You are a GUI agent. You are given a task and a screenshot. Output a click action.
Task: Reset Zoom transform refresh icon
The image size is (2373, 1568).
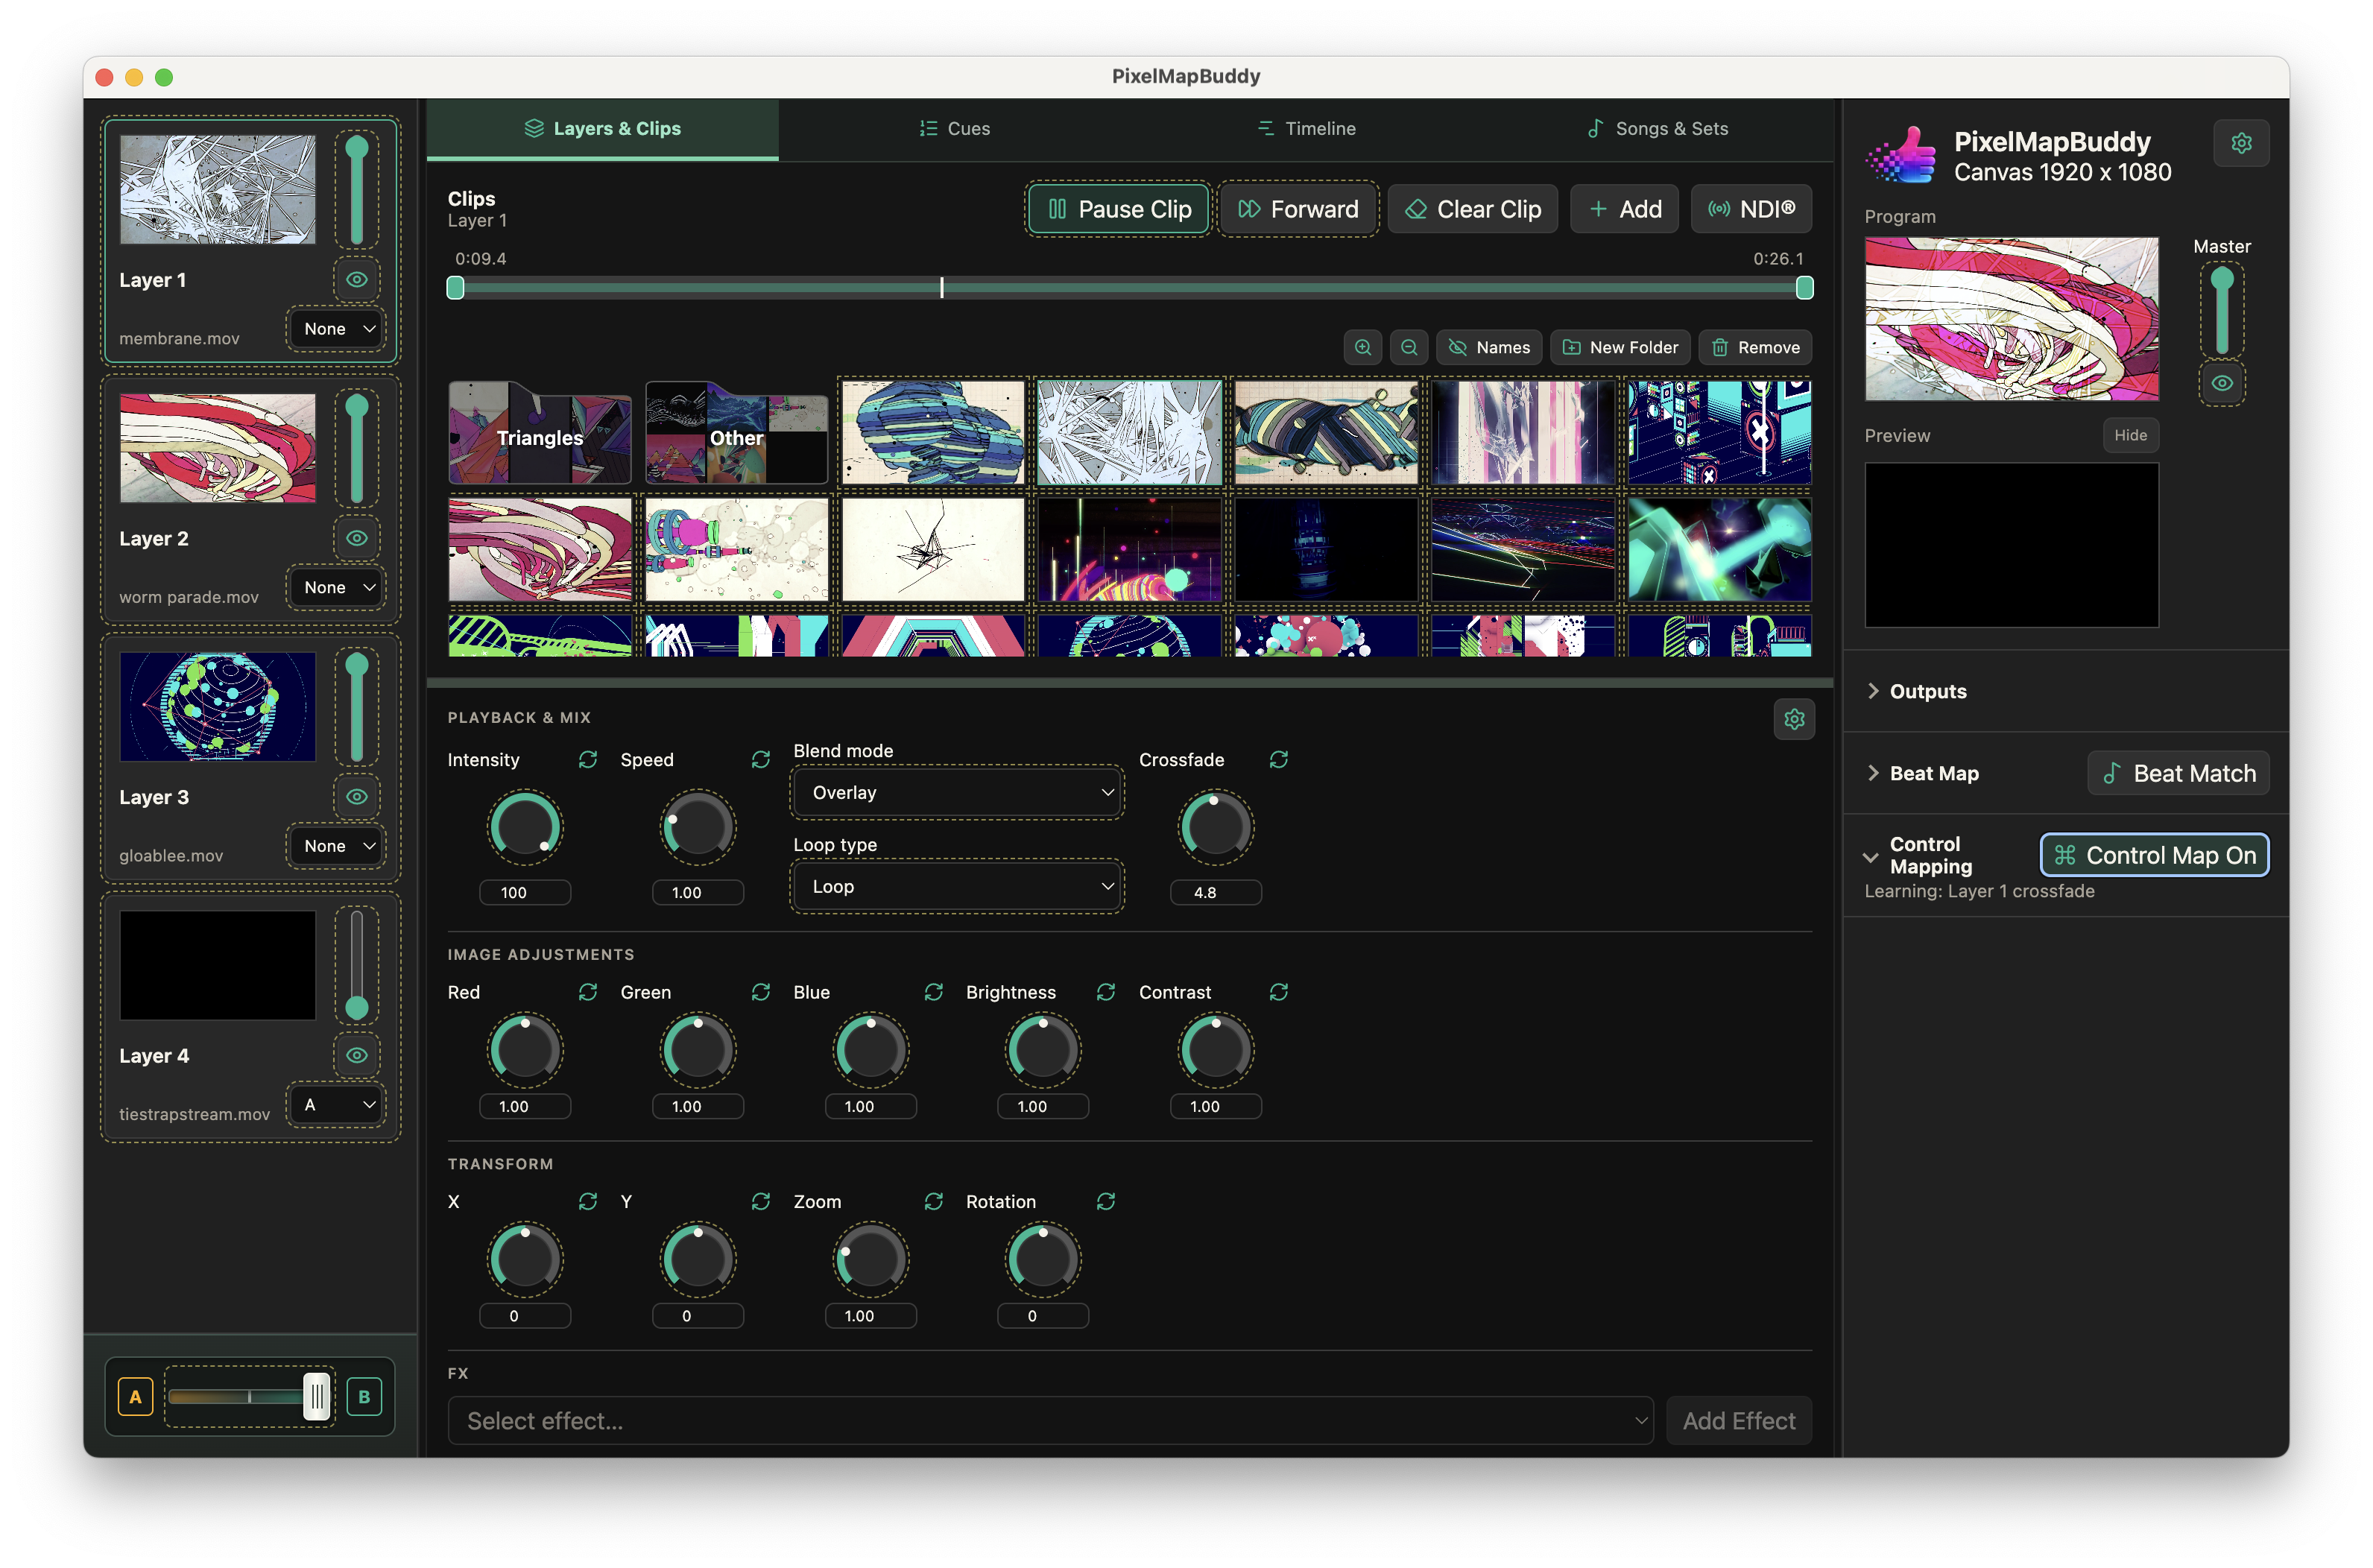click(934, 1202)
